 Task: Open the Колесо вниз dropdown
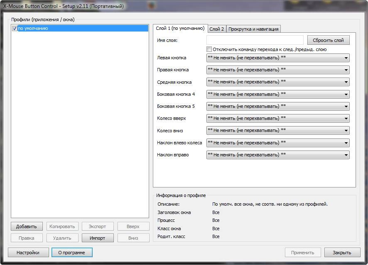(x=278, y=131)
